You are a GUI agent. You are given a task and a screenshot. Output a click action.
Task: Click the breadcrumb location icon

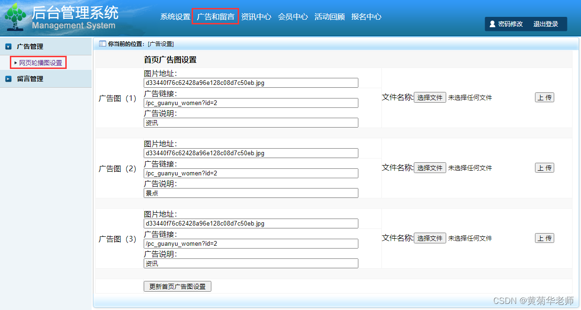[102, 44]
